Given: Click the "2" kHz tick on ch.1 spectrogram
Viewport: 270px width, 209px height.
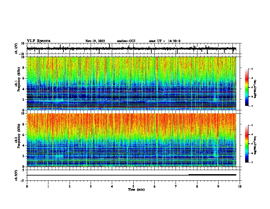Looking at the screenshot, I should coord(24,99).
